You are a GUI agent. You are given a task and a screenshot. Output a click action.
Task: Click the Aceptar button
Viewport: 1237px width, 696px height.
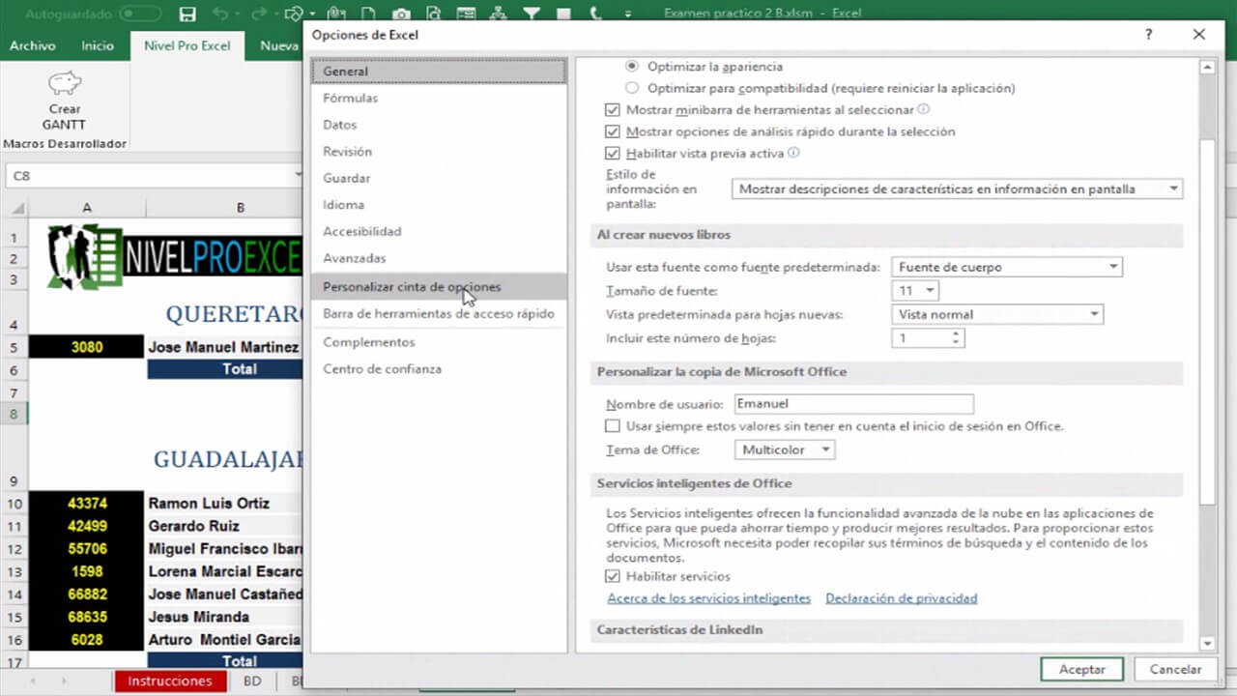(1082, 669)
